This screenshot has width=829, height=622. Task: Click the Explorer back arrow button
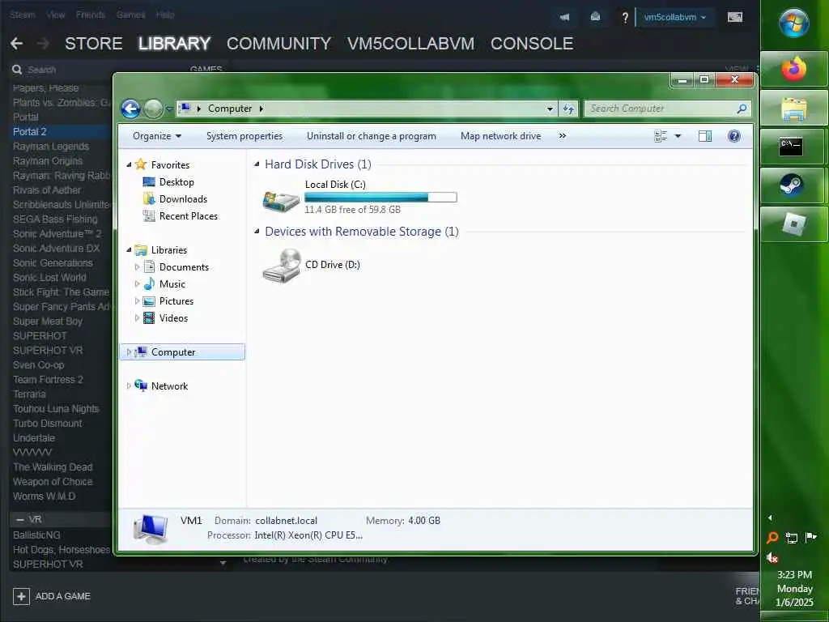point(130,109)
